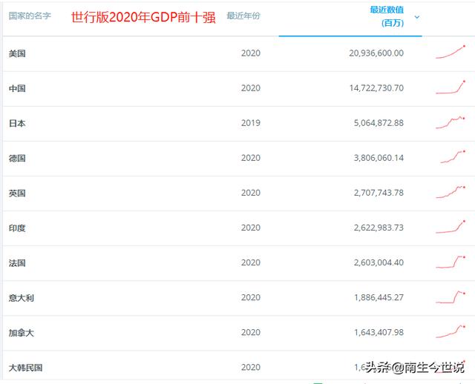Open the 印度 trend sparkline

(451, 227)
